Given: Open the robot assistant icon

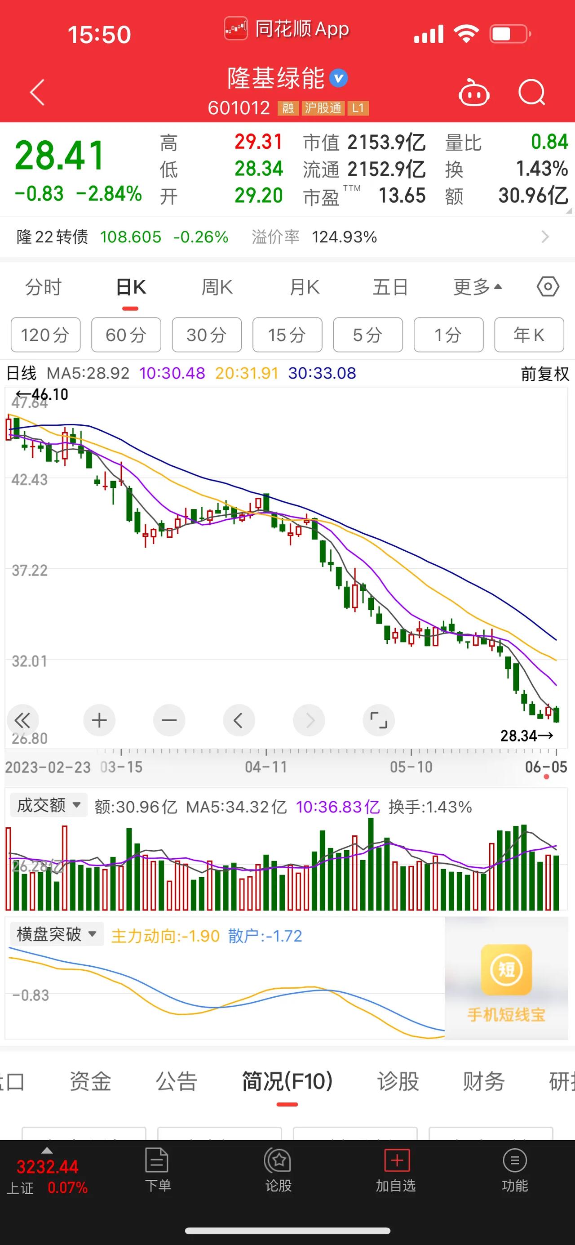Looking at the screenshot, I should (473, 92).
